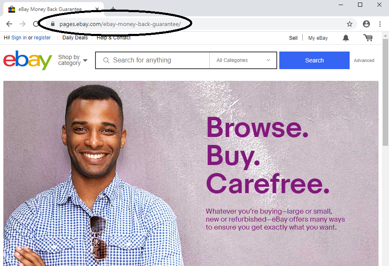Expand the Shop by category dropdown
389x266 pixels.
coord(73,60)
